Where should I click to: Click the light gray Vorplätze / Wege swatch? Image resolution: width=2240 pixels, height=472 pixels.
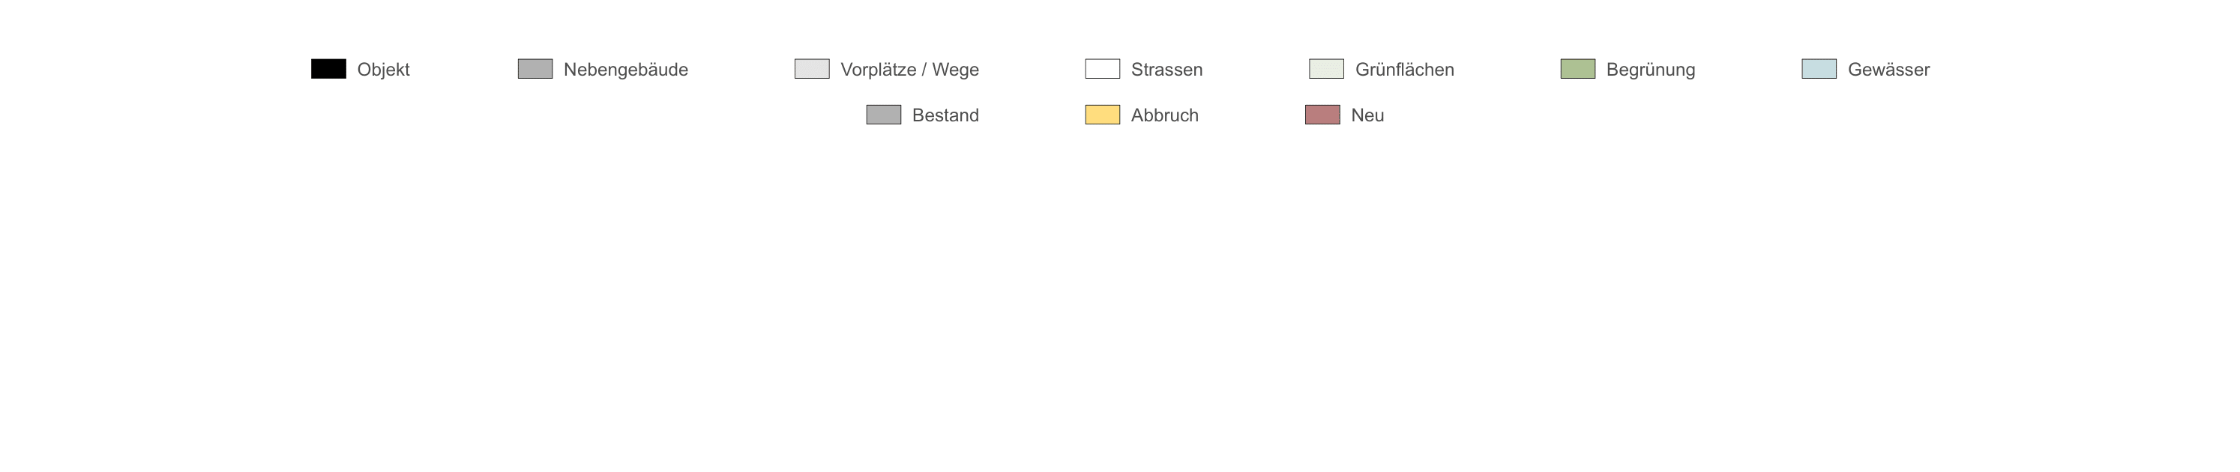(812, 69)
